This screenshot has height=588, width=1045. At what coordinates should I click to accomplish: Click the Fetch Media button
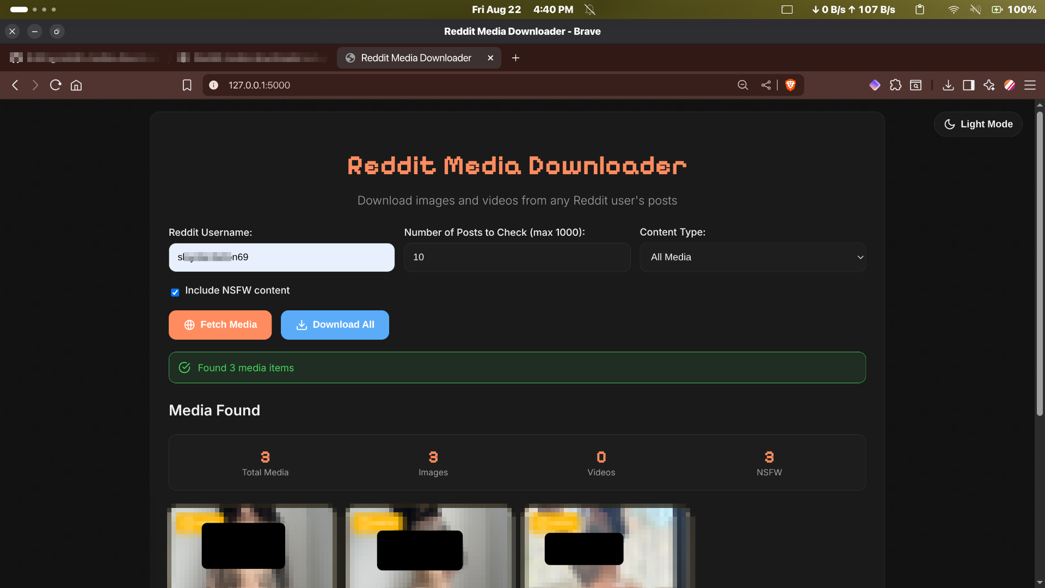[220, 325]
